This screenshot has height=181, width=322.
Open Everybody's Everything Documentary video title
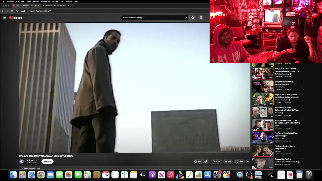284,83
